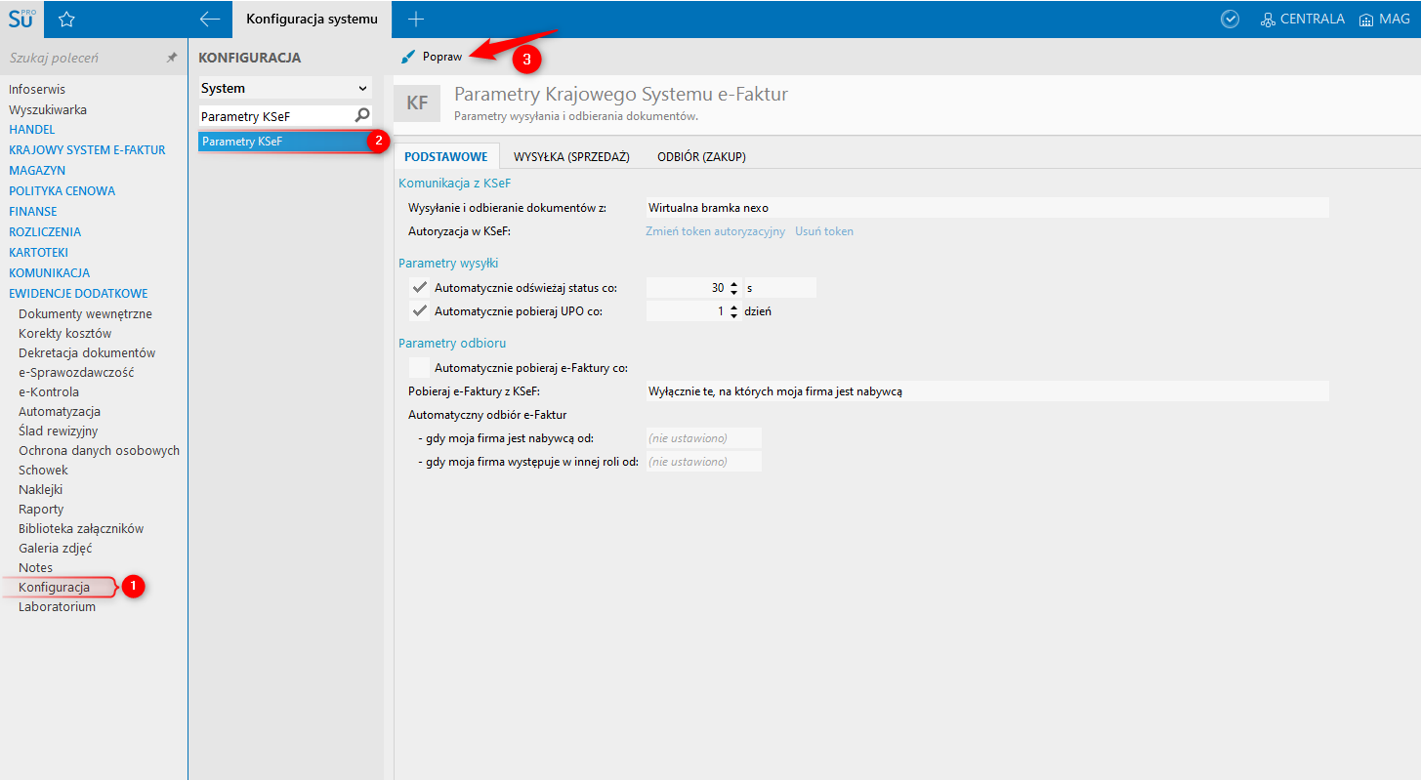This screenshot has width=1421, height=780.
Task: Open Infoserwis in sidebar
Action: (x=37, y=89)
